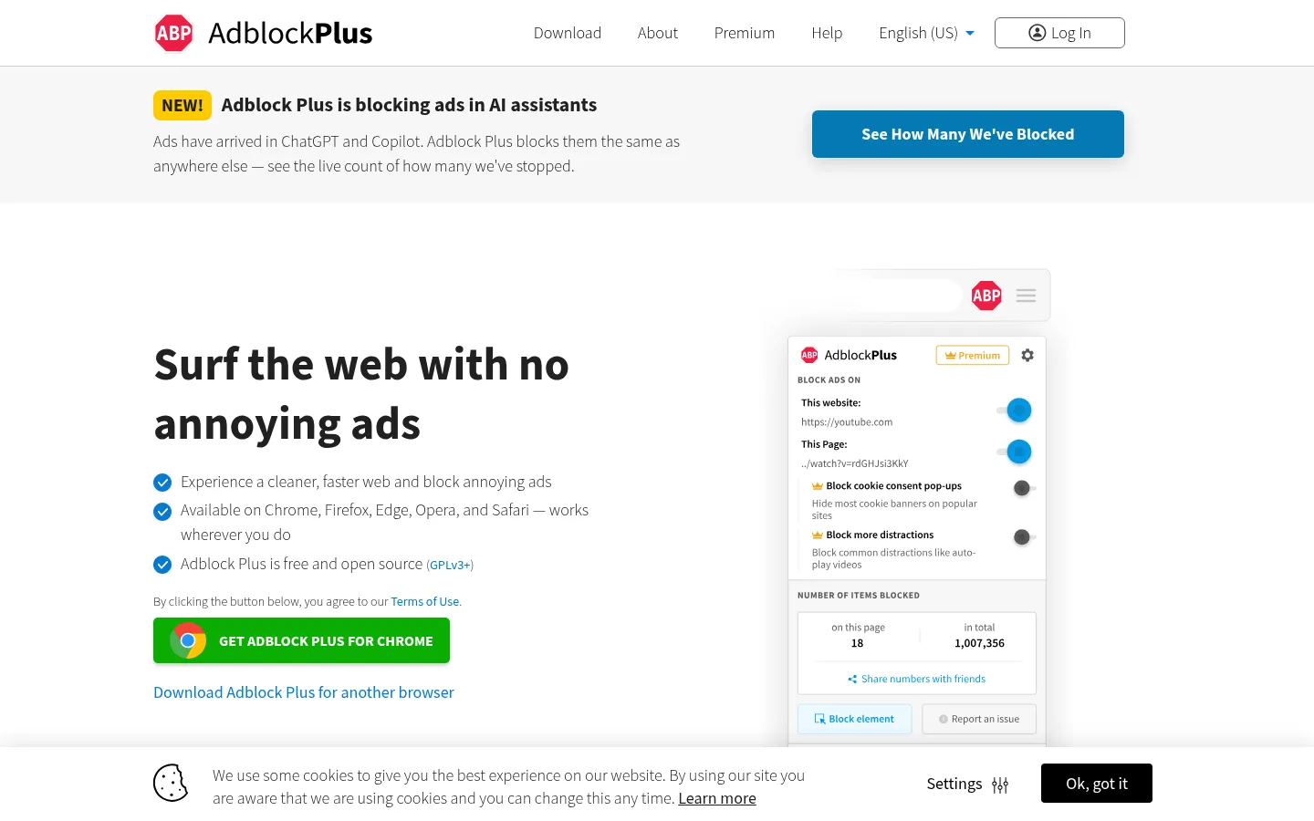Click checkmark icon beside Available on Chrome line
This screenshot has width=1314, height=821.
(x=162, y=512)
